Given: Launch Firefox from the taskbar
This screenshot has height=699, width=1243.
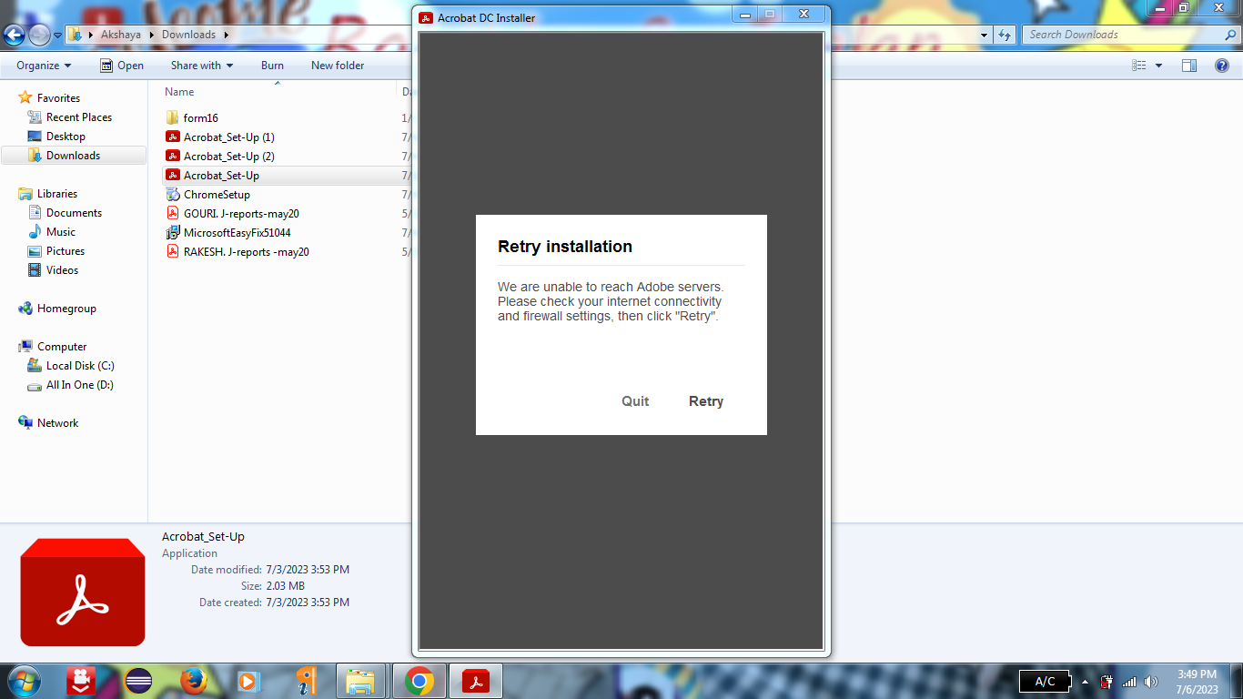Looking at the screenshot, I should click(x=193, y=681).
